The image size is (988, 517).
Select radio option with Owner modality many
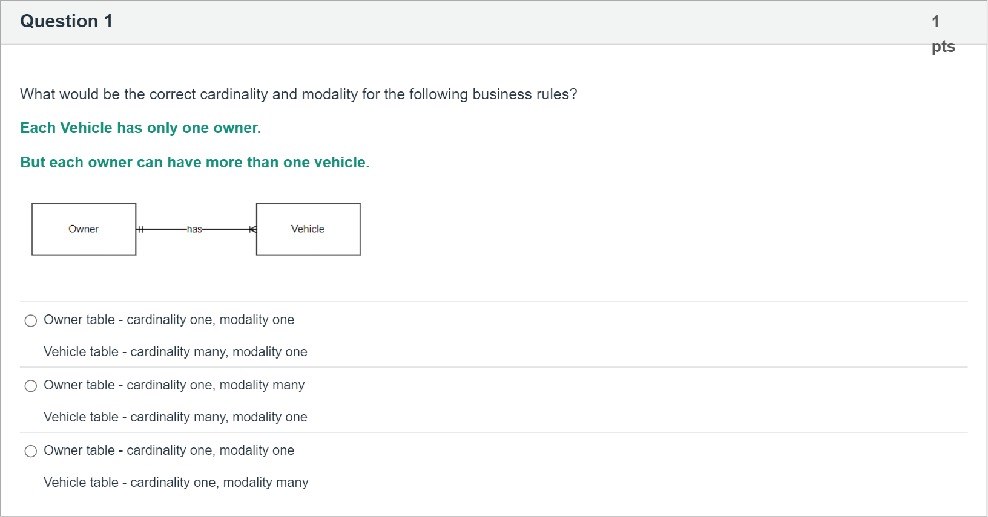click(31, 386)
